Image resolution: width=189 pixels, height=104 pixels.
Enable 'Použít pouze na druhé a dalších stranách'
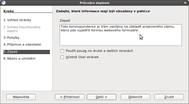coord(62,51)
